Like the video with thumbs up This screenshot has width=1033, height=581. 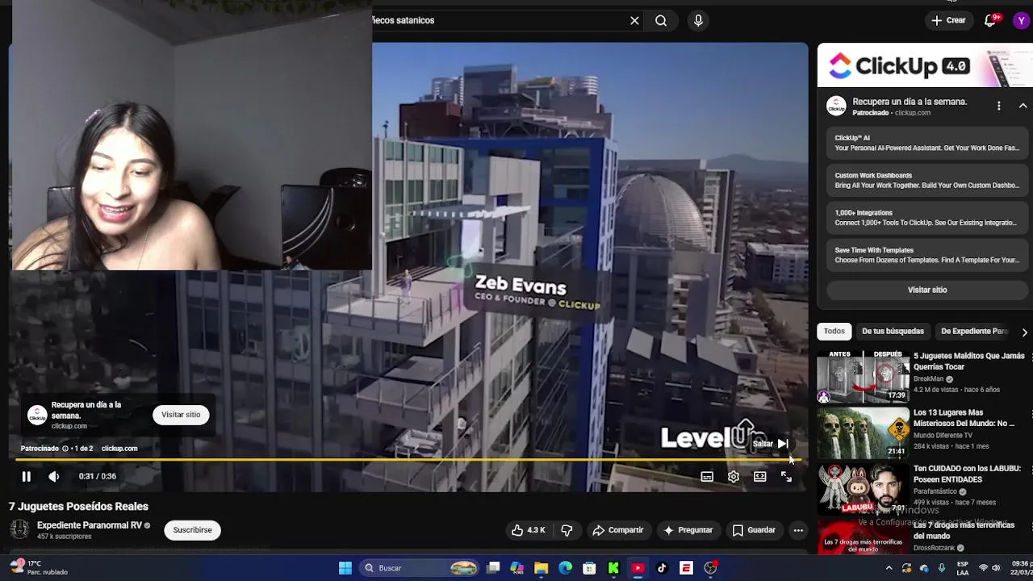(528, 530)
